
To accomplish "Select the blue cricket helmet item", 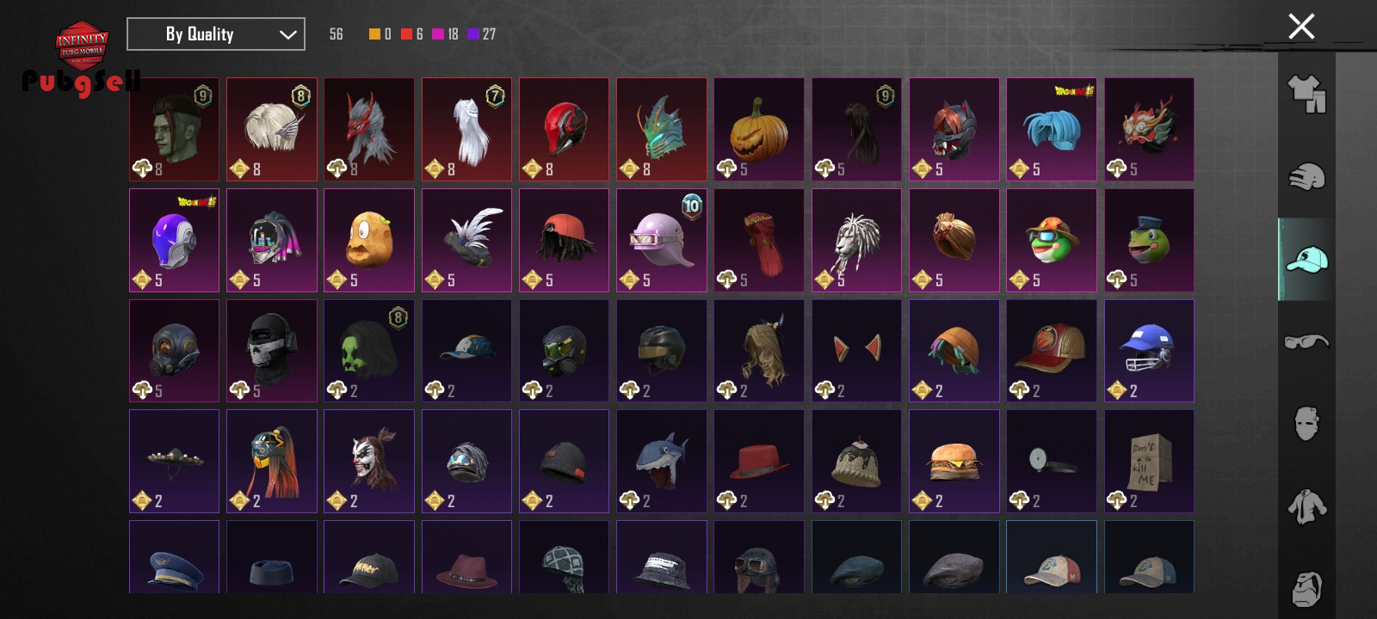I will click(x=1149, y=351).
